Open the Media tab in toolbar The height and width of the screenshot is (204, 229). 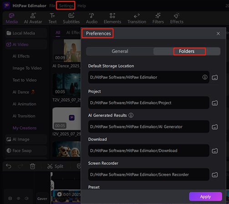pyautogui.click(x=12, y=19)
